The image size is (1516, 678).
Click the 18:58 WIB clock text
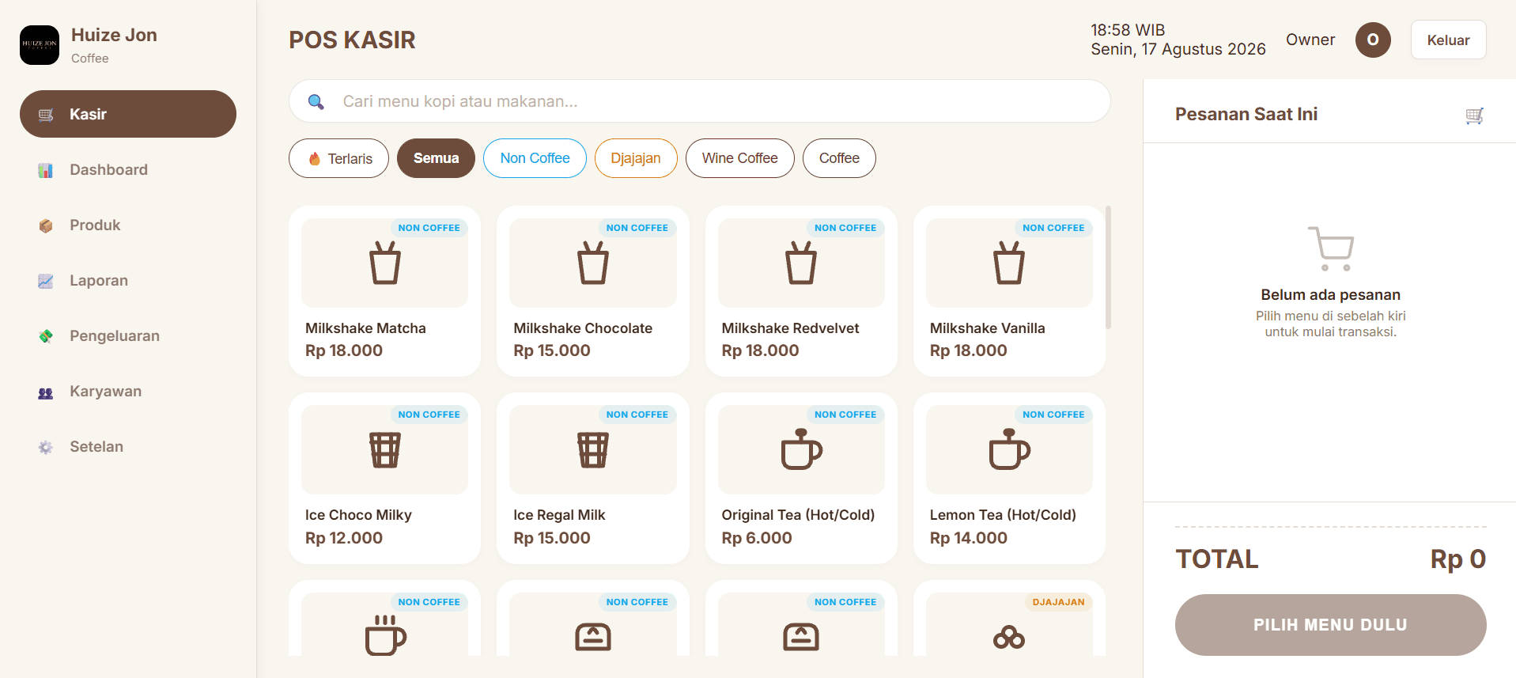[1128, 30]
